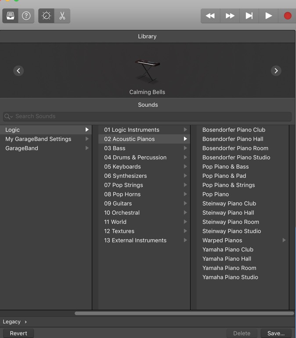Open the Warped Pianos subfolder

(x=242, y=241)
